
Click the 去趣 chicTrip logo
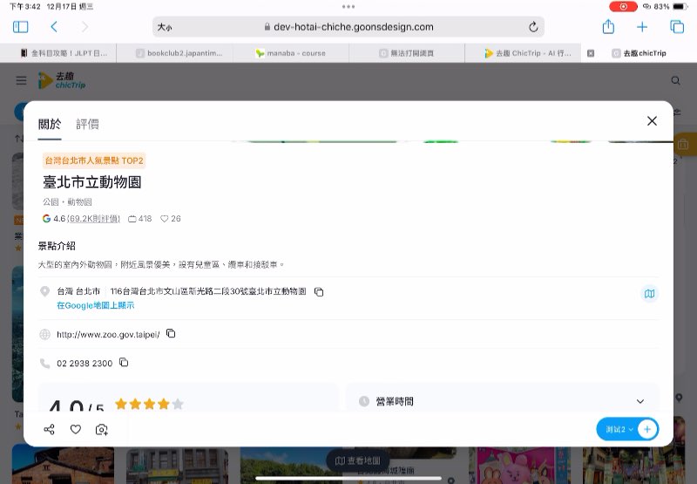pyautogui.click(x=62, y=80)
